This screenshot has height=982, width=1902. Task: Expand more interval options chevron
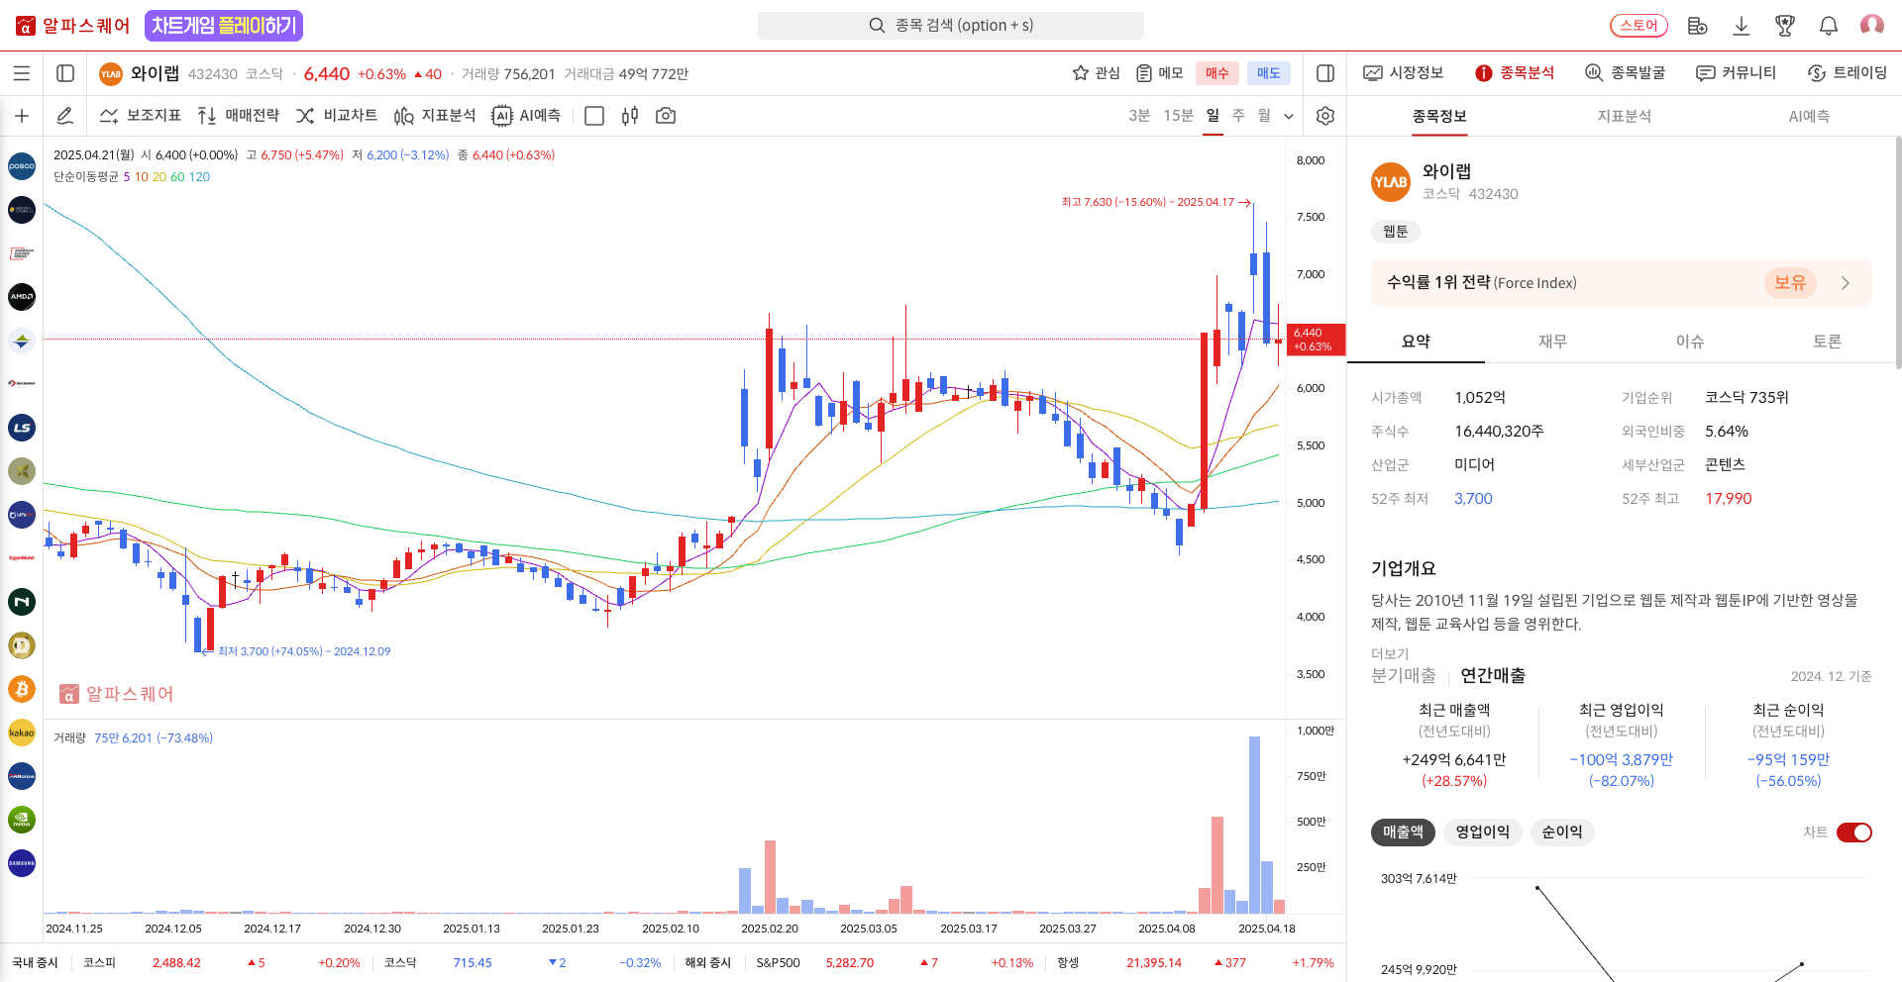pyautogui.click(x=1289, y=117)
